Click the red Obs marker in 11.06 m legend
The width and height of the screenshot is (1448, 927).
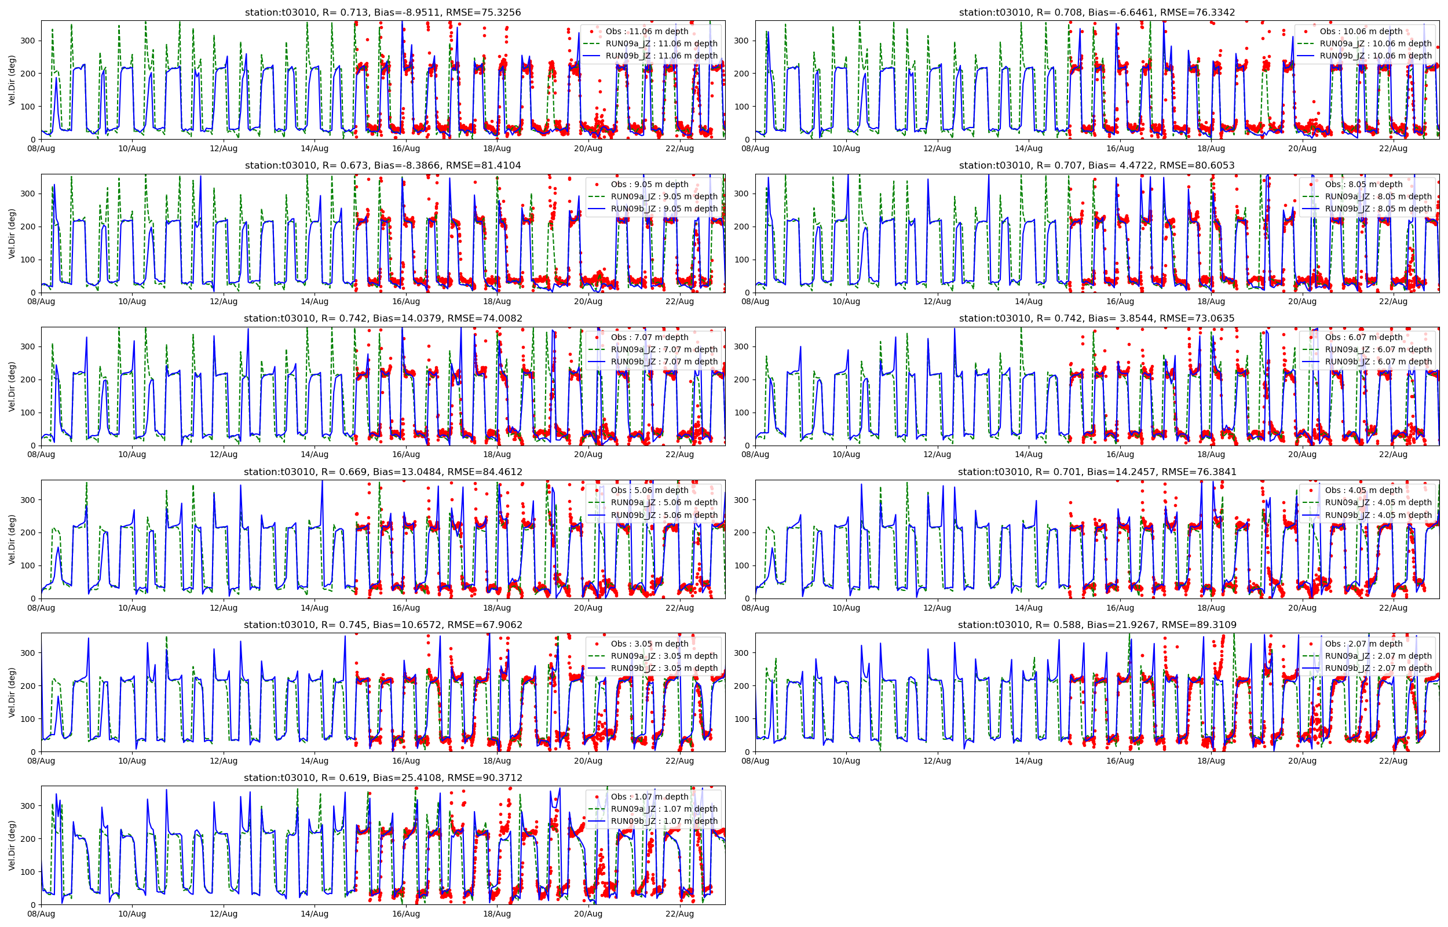click(x=592, y=31)
